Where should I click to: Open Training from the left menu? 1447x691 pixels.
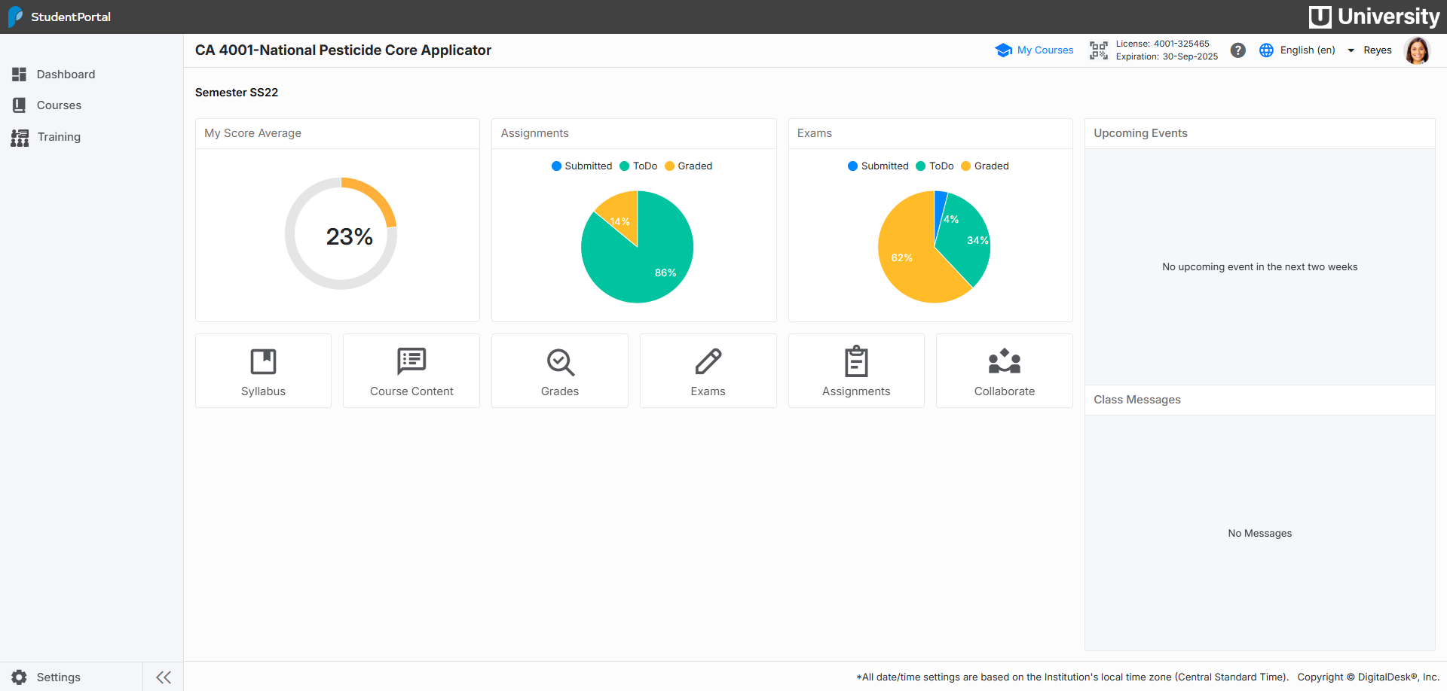59,137
